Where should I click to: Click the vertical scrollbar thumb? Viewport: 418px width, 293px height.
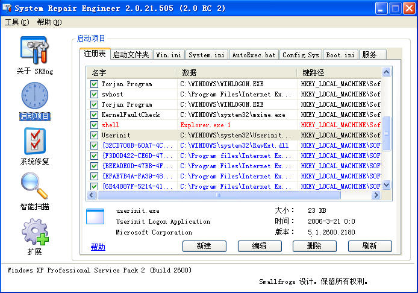point(387,133)
